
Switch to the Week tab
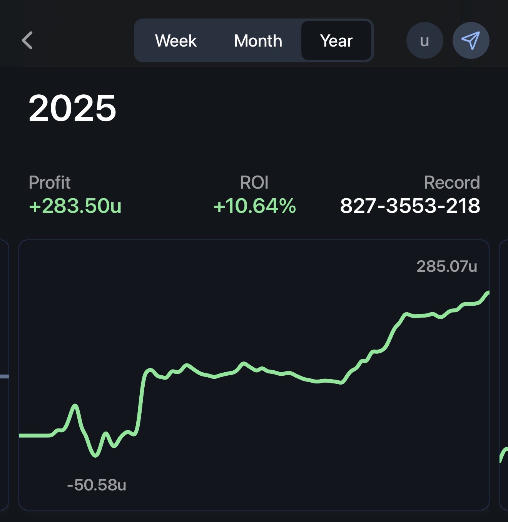pyautogui.click(x=176, y=41)
